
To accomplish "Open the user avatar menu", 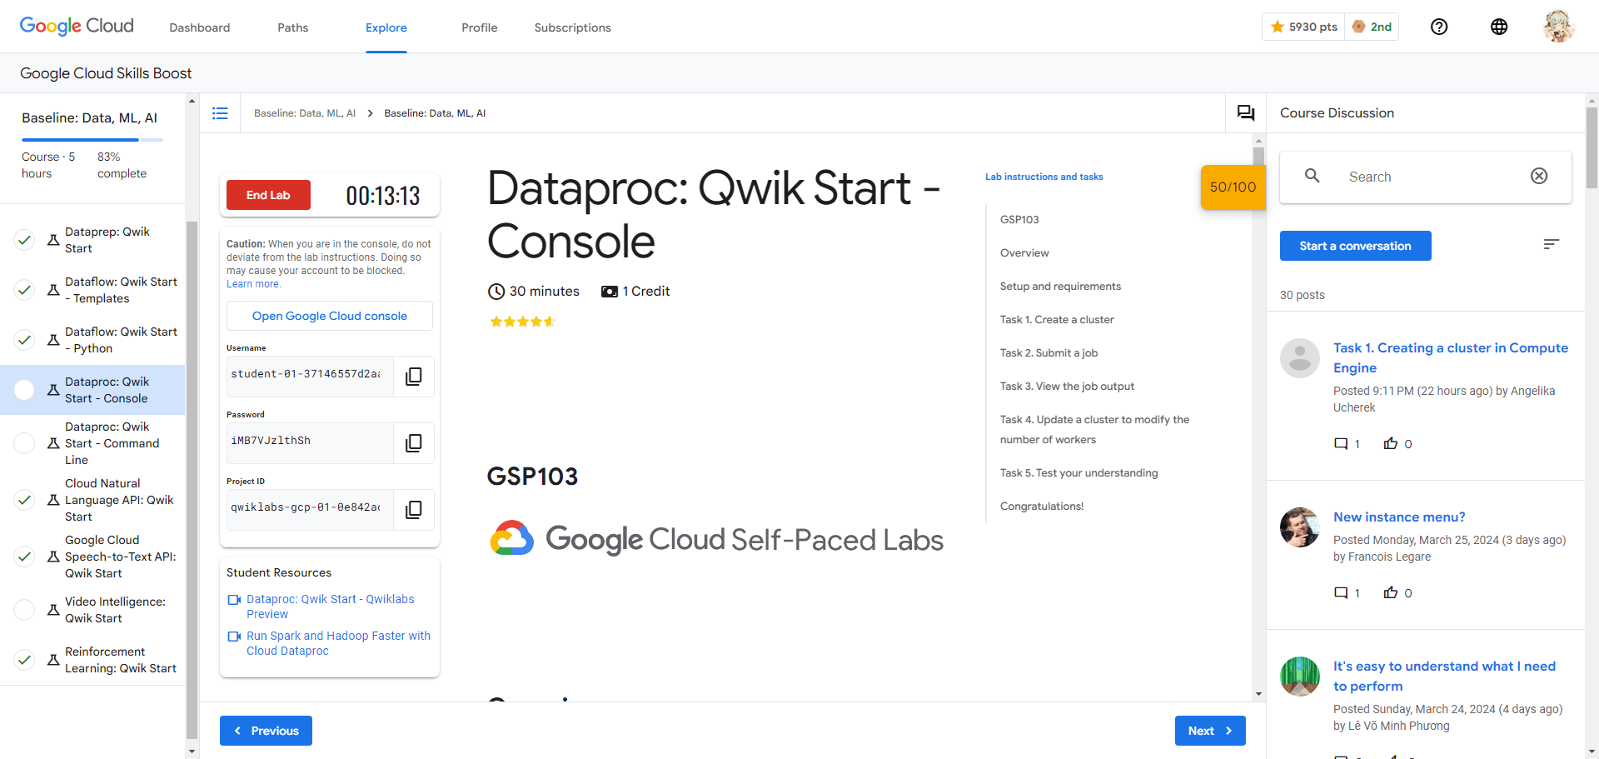I will coord(1558,27).
